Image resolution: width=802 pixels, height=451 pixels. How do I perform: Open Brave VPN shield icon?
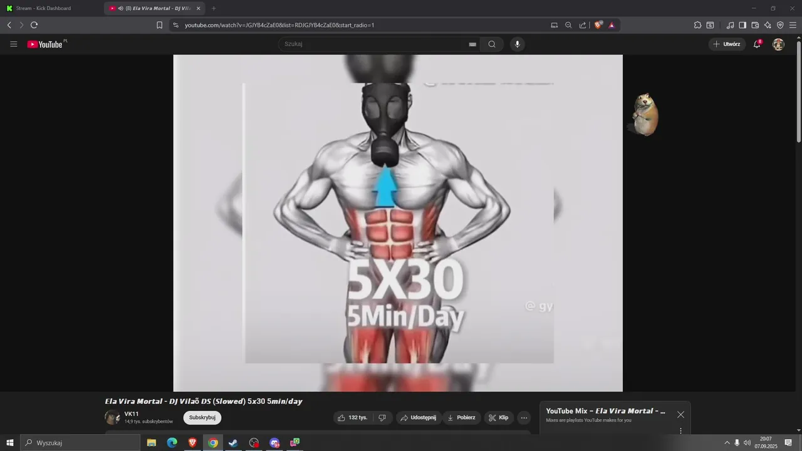(x=780, y=25)
